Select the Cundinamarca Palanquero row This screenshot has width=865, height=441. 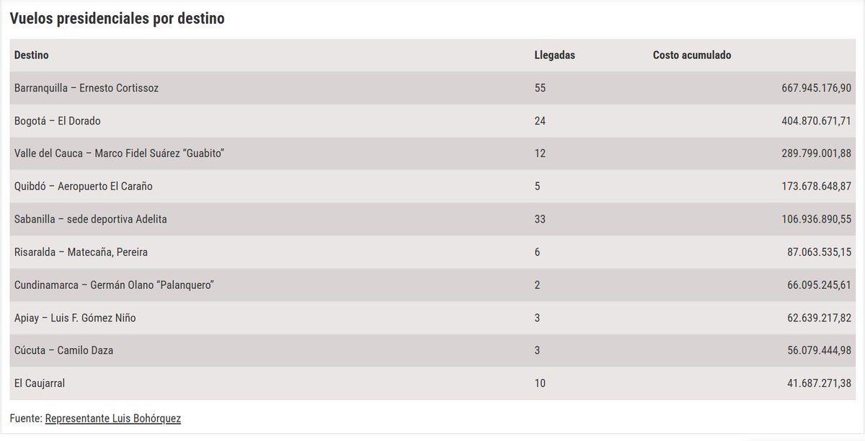[432, 285]
